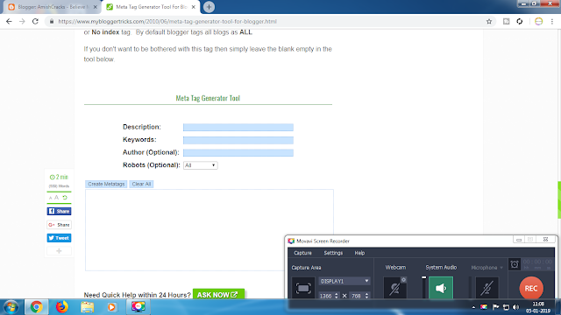Toggle the webcam in Movavi recorder
This screenshot has height=315, width=561.
click(x=394, y=288)
